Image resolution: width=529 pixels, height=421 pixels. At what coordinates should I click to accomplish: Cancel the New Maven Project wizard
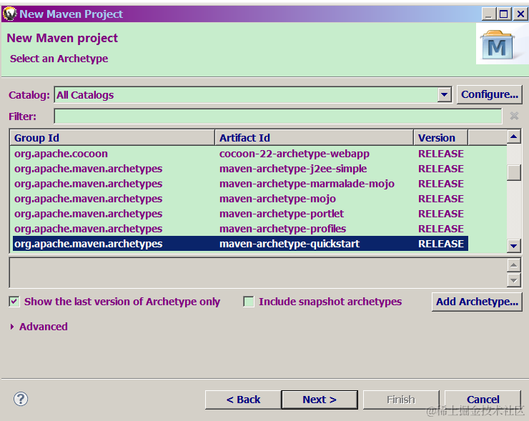483,400
